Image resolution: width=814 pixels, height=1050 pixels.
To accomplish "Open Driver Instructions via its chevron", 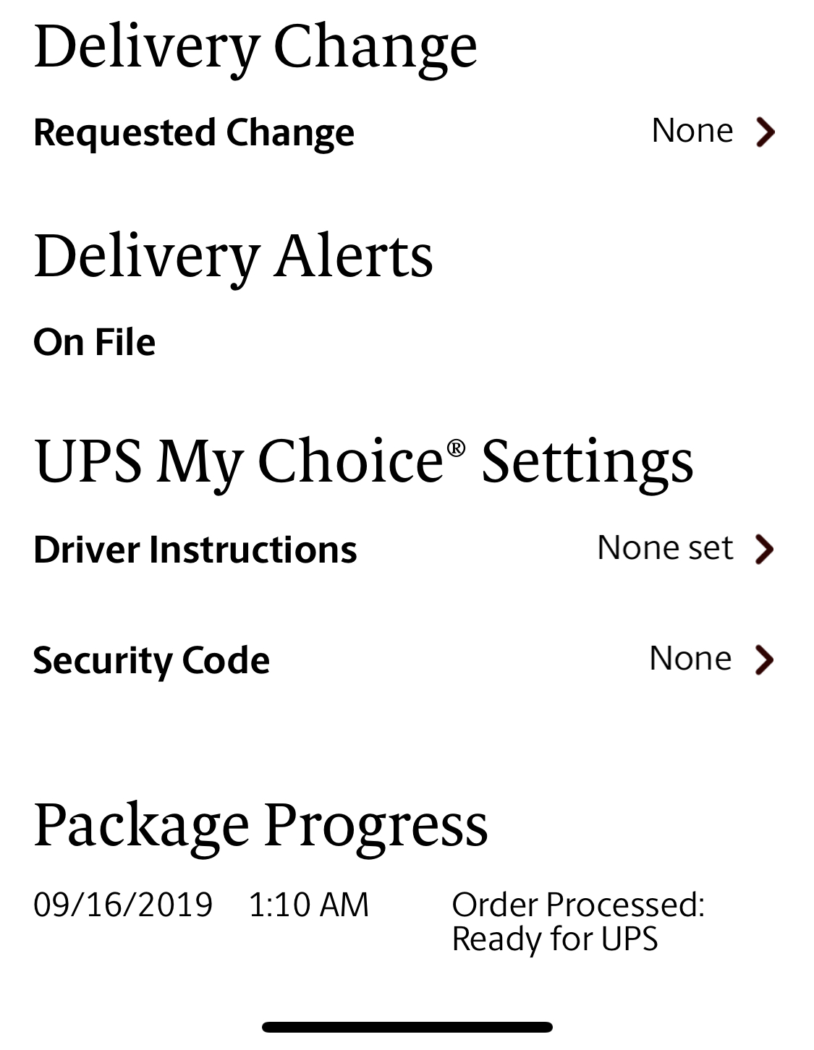I will click(764, 549).
